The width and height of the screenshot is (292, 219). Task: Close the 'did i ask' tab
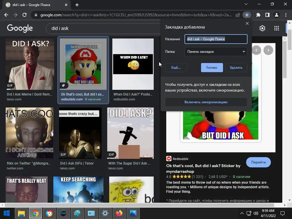coord(66,5)
